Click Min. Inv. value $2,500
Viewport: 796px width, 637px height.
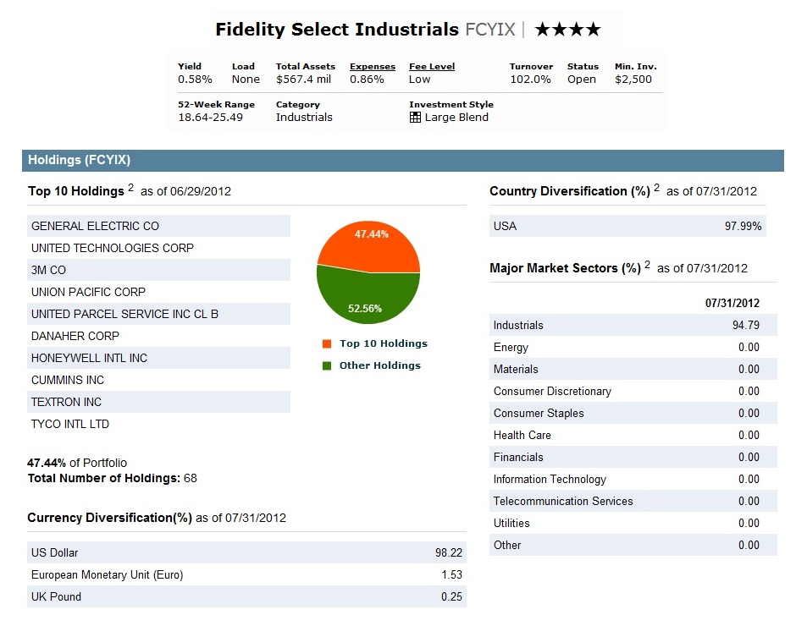tap(633, 80)
